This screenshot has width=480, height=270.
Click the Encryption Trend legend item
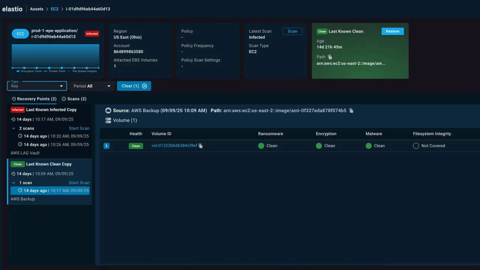(x=29, y=71)
